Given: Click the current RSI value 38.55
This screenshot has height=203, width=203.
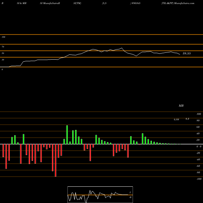Looking at the screenshot, I should click(187, 53).
